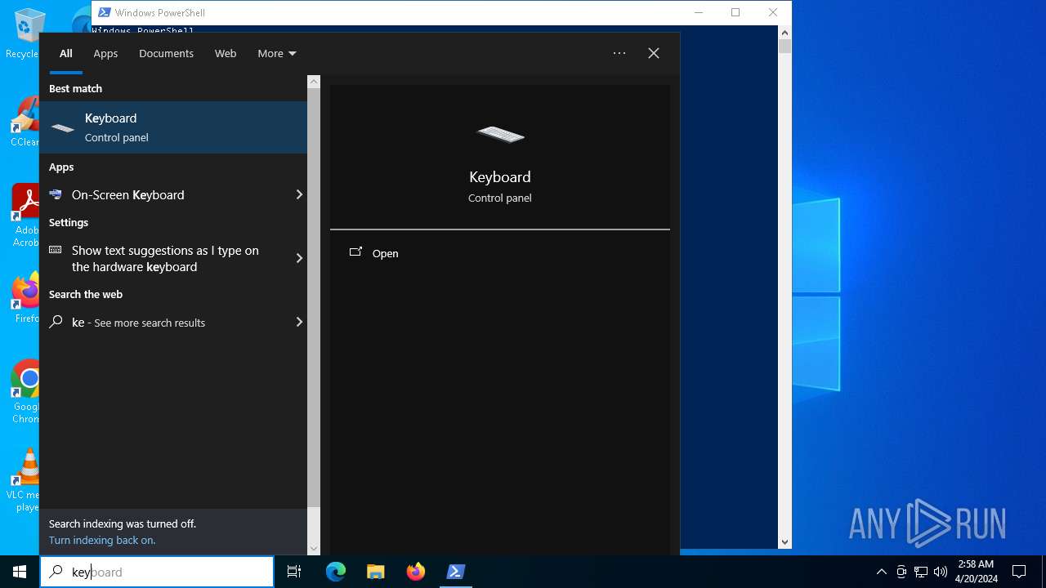Click 'Search indexing was turned off.' text
The height and width of the screenshot is (588, 1046).
123,523
